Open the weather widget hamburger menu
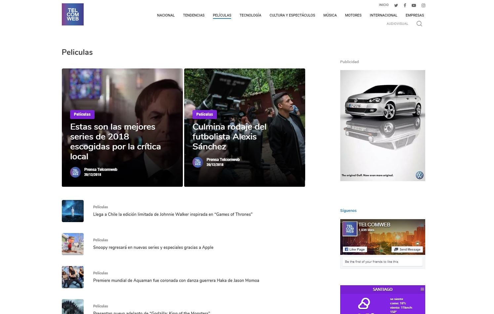The width and height of the screenshot is (494, 314). click(422, 289)
